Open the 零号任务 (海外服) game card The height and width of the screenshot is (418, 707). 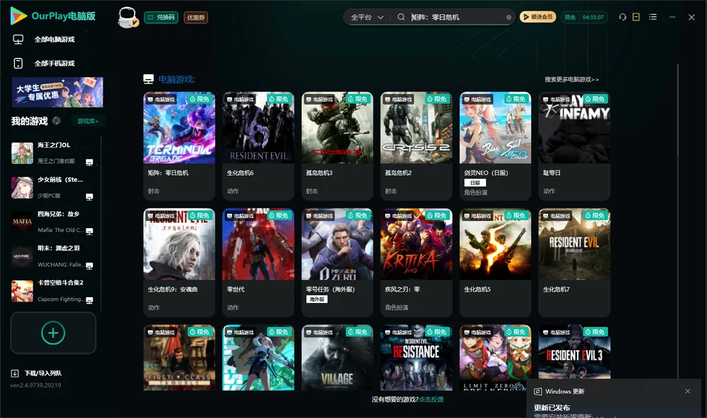pyautogui.click(x=337, y=263)
